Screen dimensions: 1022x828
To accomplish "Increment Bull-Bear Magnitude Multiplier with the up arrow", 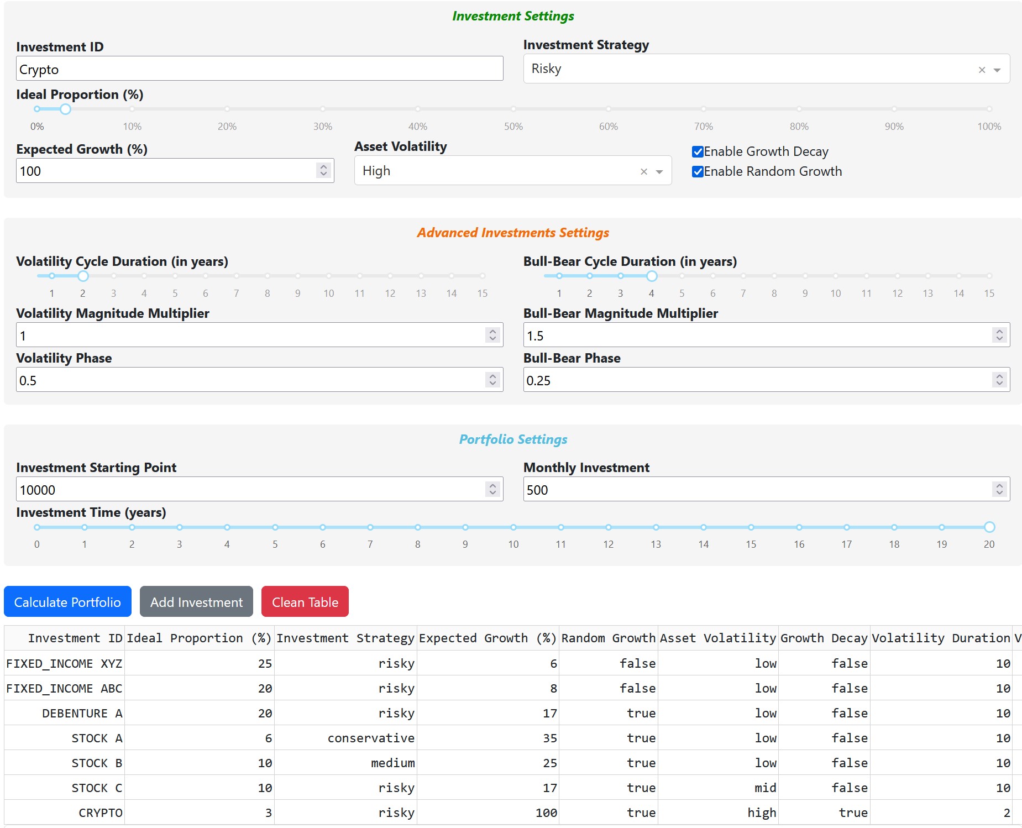I will pos(998,331).
